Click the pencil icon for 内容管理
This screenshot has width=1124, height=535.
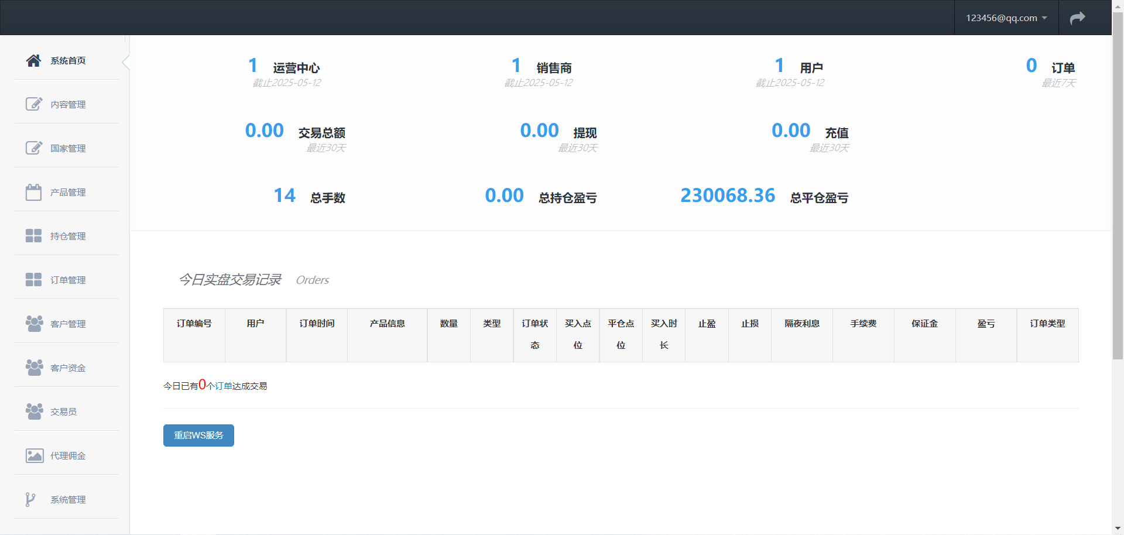(x=34, y=104)
